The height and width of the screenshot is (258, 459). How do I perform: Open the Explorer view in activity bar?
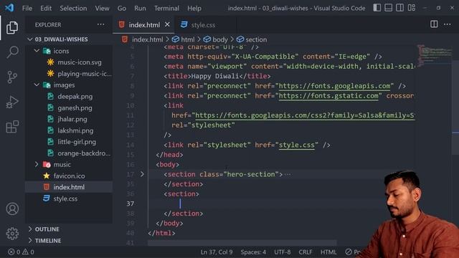point(12,27)
